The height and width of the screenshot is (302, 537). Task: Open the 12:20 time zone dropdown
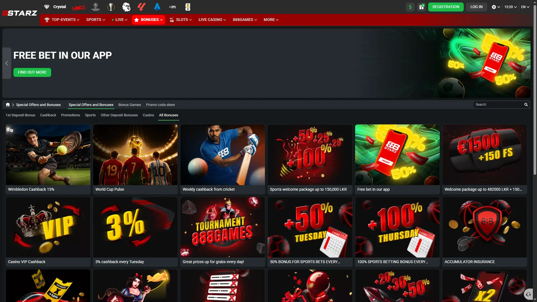click(x=510, y=7)
